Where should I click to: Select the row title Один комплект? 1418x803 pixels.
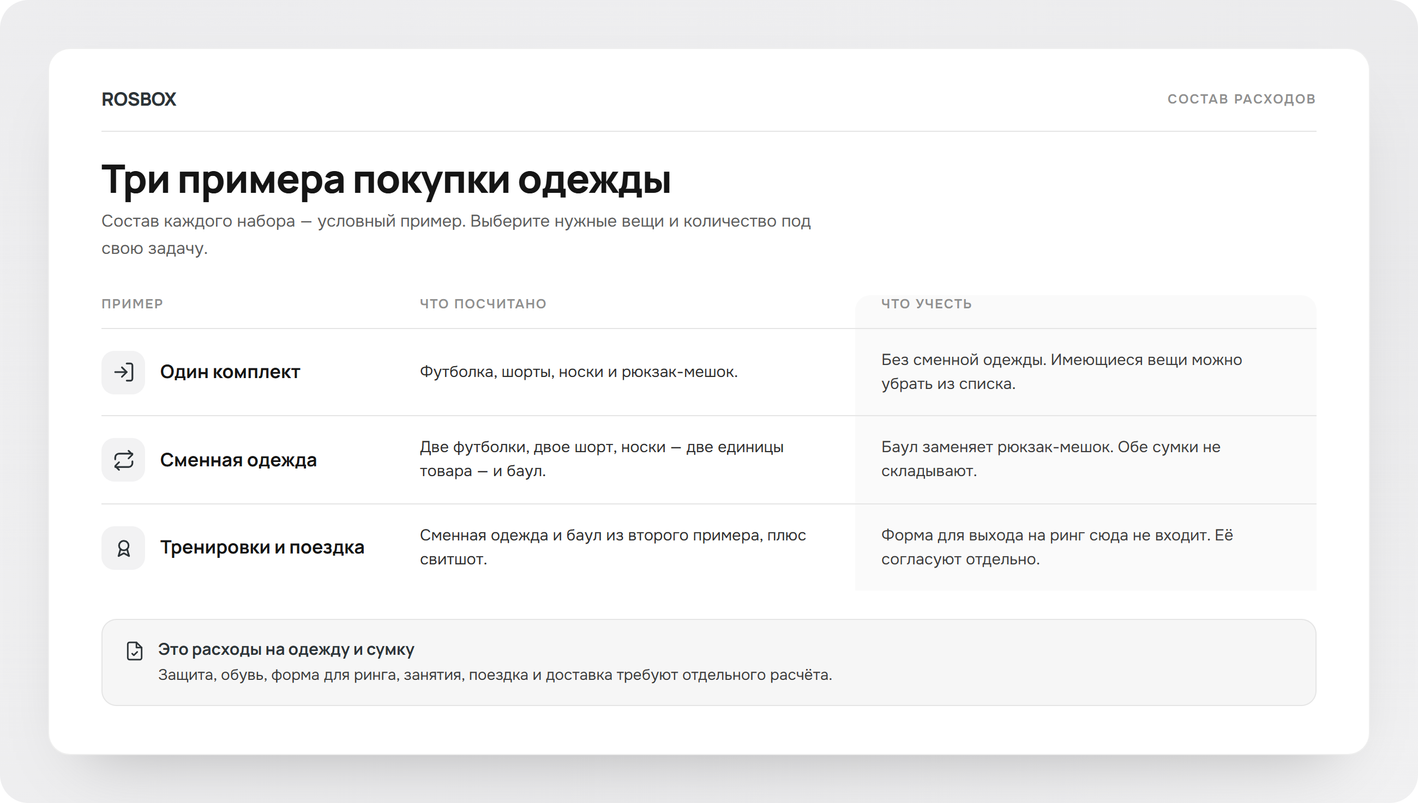(x=230, y=372)
